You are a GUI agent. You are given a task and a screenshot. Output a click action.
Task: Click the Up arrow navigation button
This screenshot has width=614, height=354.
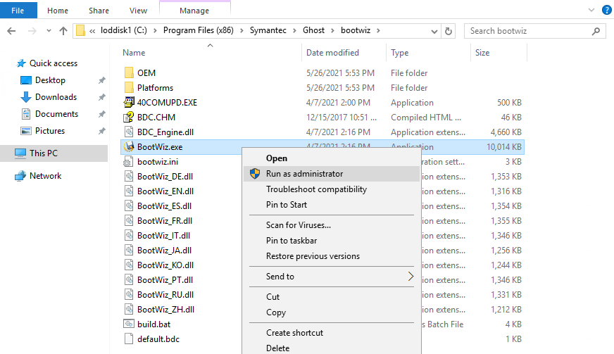coord(63,31)
